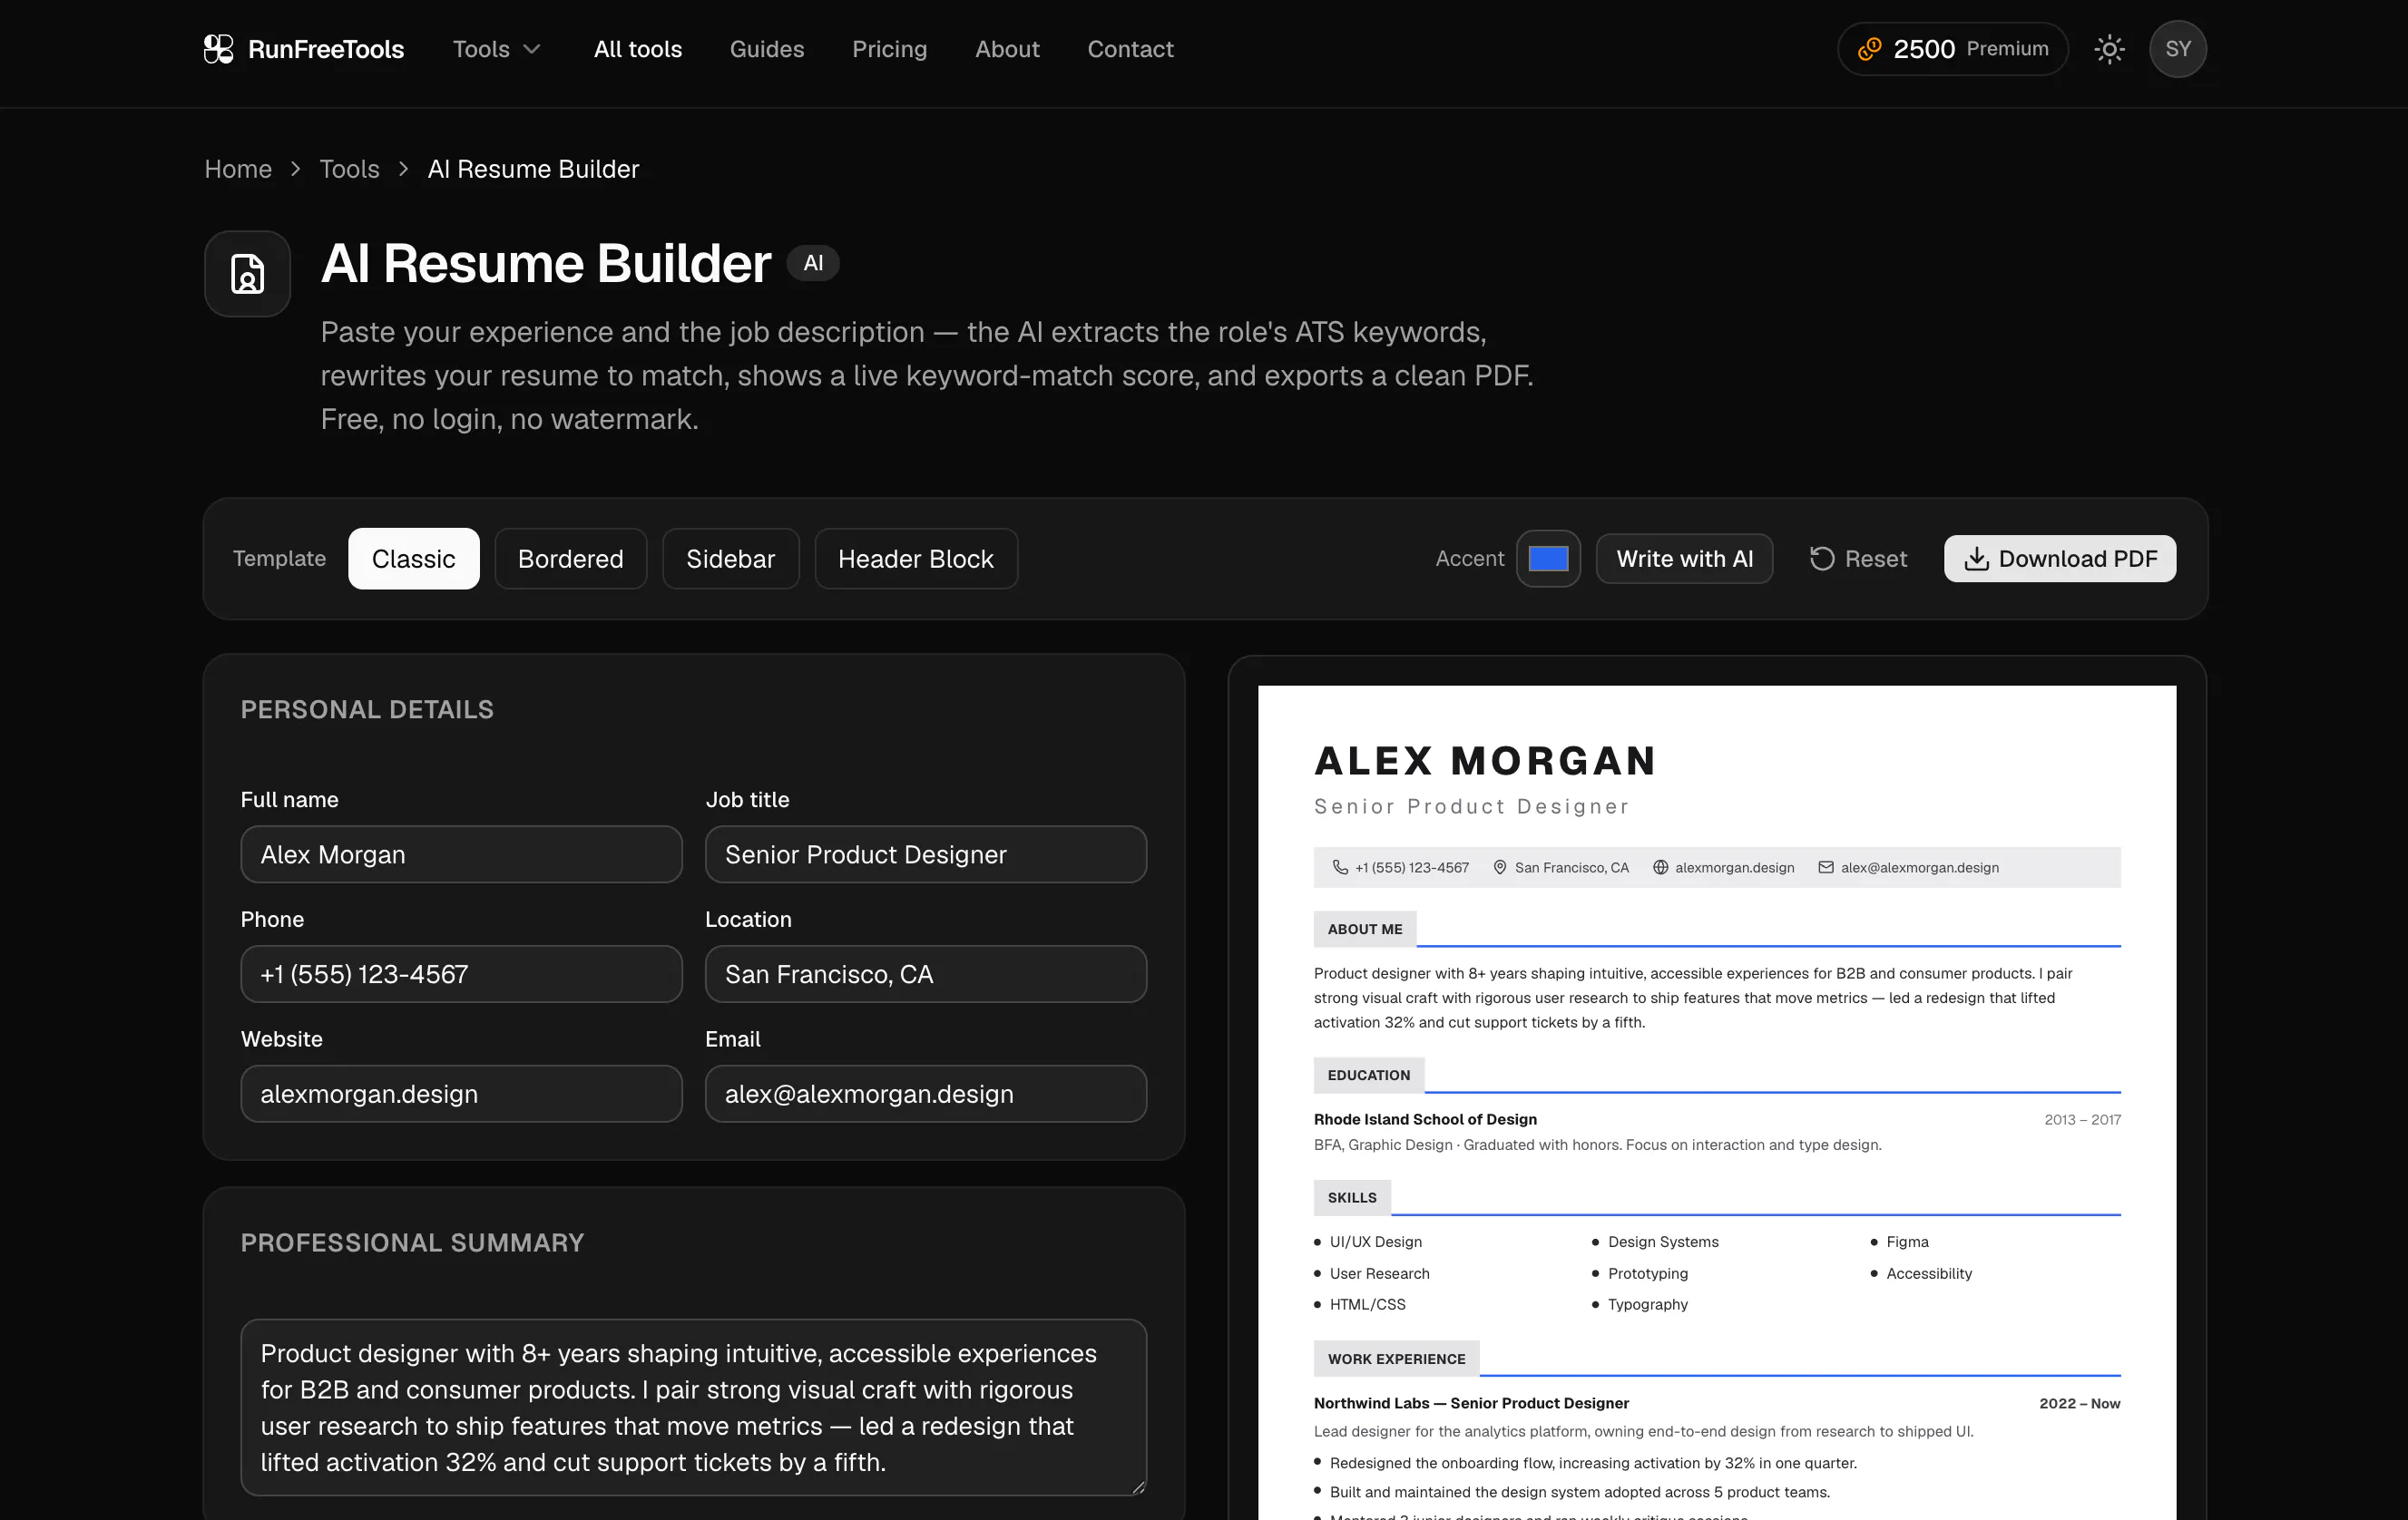Click the Professional Summary textarea
Screen dimensions: 2408x1520
[x=693, y=1407]
